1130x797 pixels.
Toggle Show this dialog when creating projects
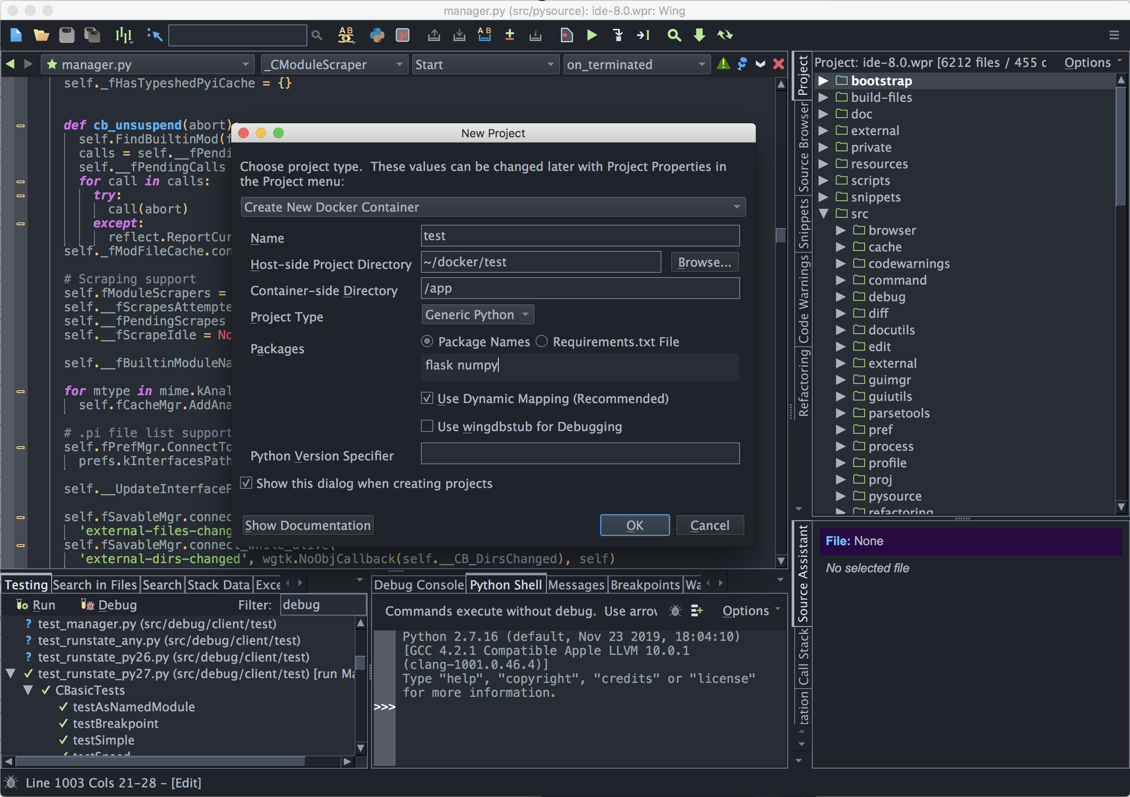point(246,483)
